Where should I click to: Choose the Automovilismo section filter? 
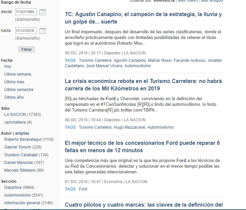(x=24, y=195)
